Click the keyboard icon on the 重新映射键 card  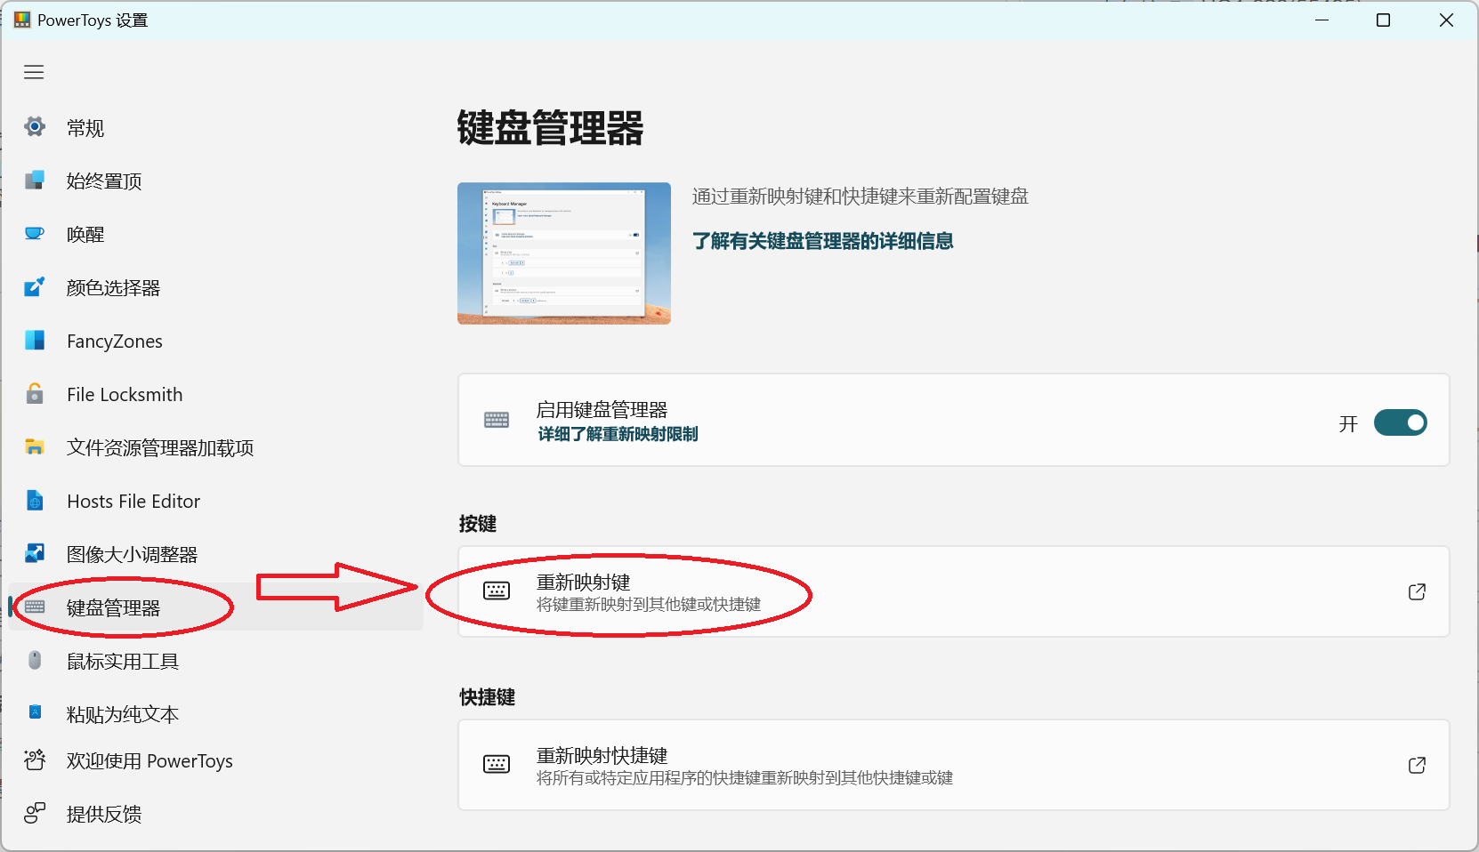pyautogui.click(x=497, y=591)
